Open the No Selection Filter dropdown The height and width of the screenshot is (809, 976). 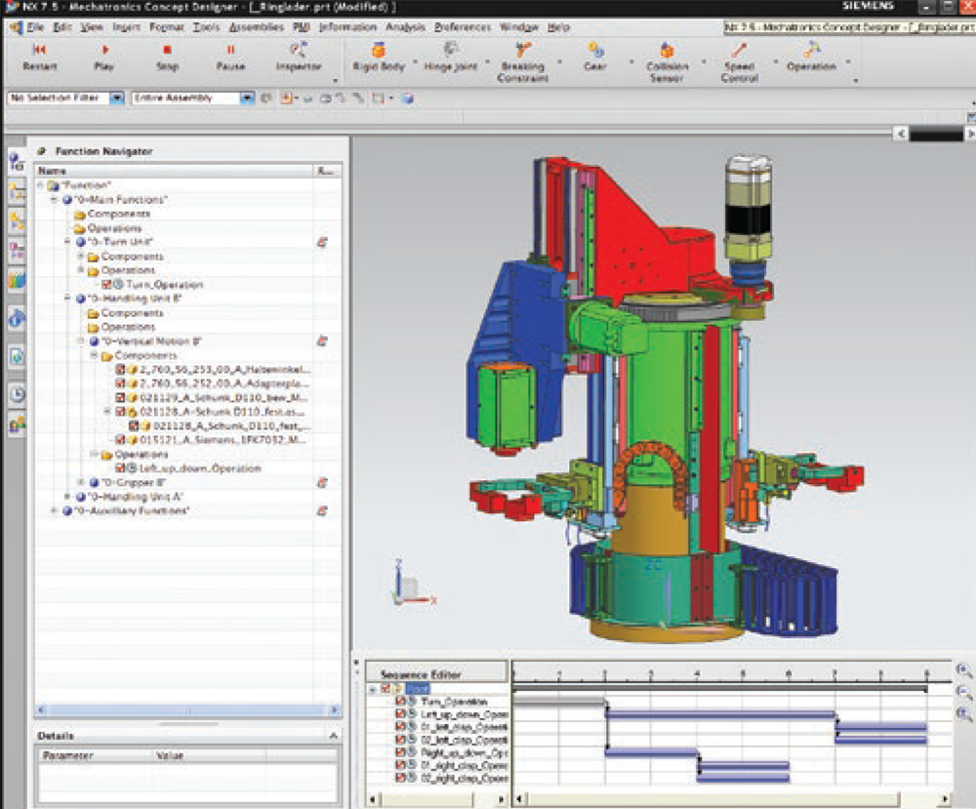click(x=116, y=98)
